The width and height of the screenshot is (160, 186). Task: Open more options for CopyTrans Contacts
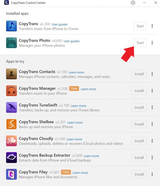point(152,74)
